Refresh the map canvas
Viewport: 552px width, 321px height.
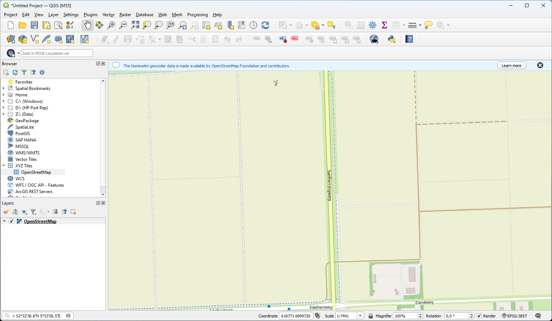click(265, 25)
